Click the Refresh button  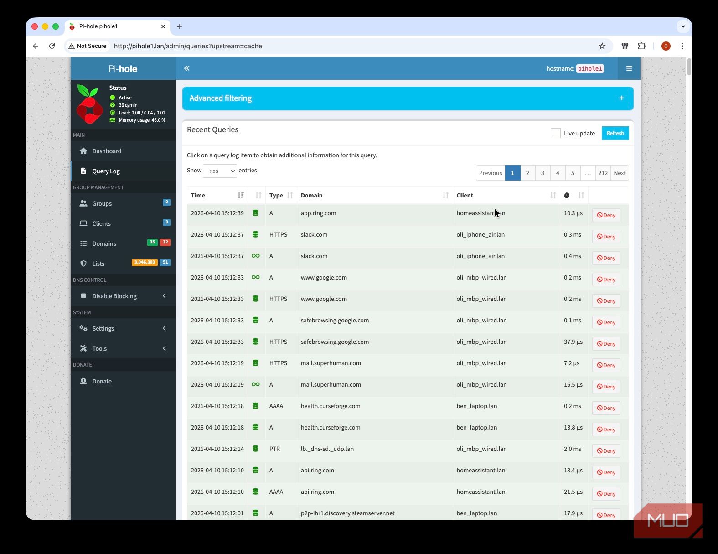click(615, 133)
